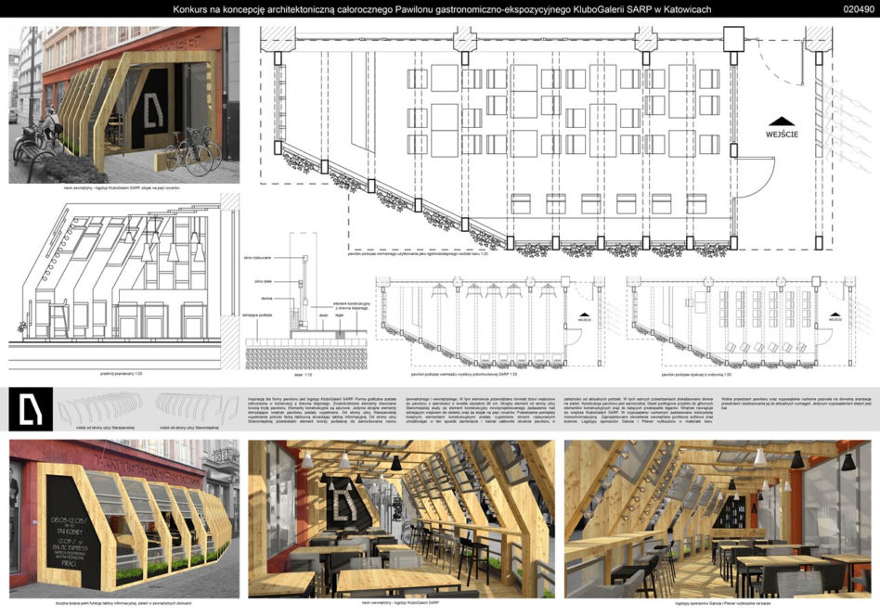Viewport: 880px width, 616px height.
Task: Click the "istniejąca podłoga" detail label
Action: (x=259, y=315)
